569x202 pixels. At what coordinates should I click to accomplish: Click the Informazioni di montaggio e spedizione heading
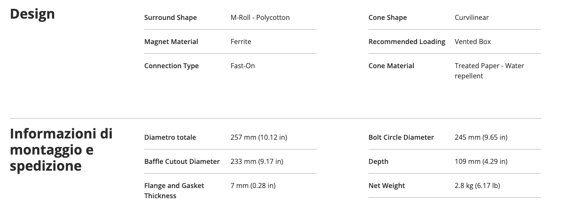click(x=61, y=149)
